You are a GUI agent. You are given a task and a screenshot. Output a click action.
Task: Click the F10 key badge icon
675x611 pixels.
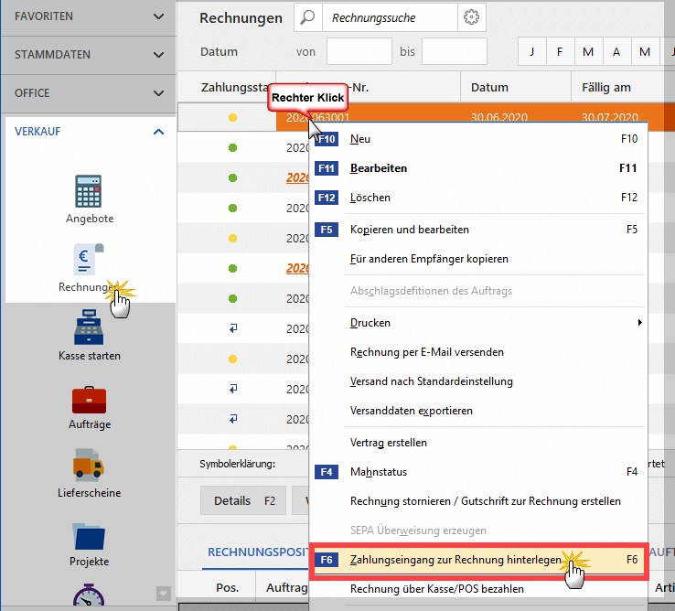tap(327, 139)
